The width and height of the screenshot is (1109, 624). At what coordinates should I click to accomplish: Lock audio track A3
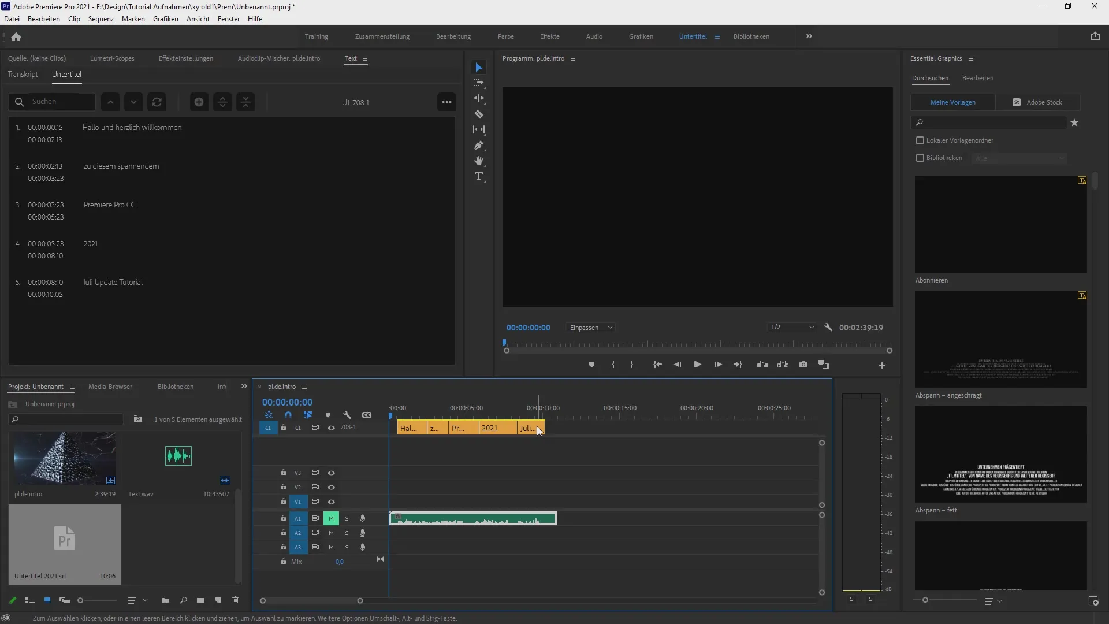[283, 547]
